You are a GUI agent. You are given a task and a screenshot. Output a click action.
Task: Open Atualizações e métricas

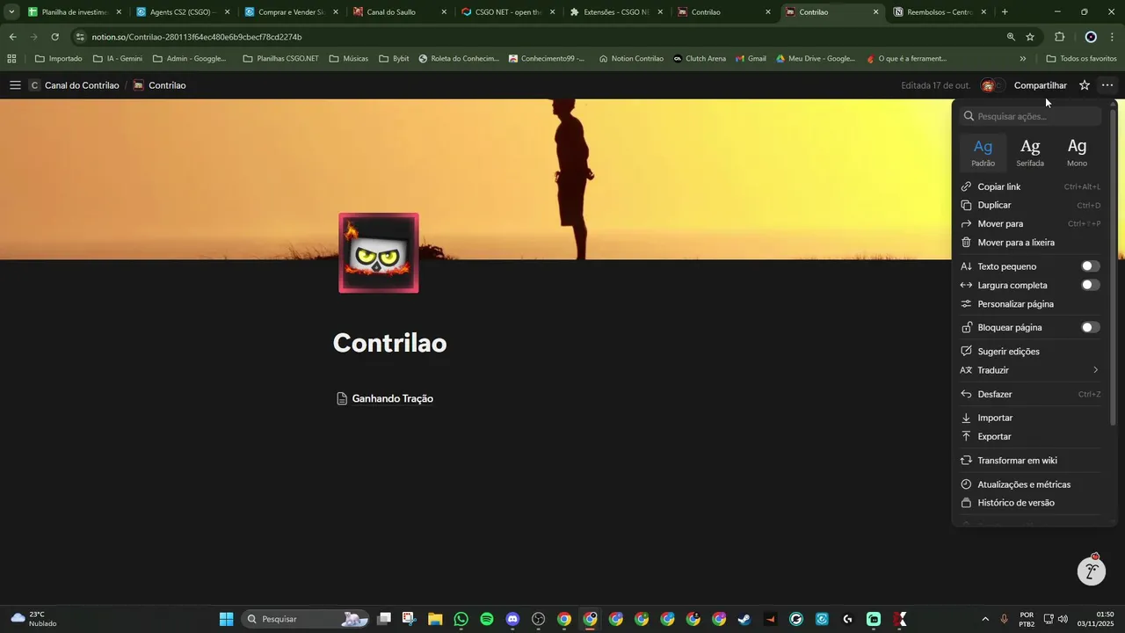pos(1030,484)
